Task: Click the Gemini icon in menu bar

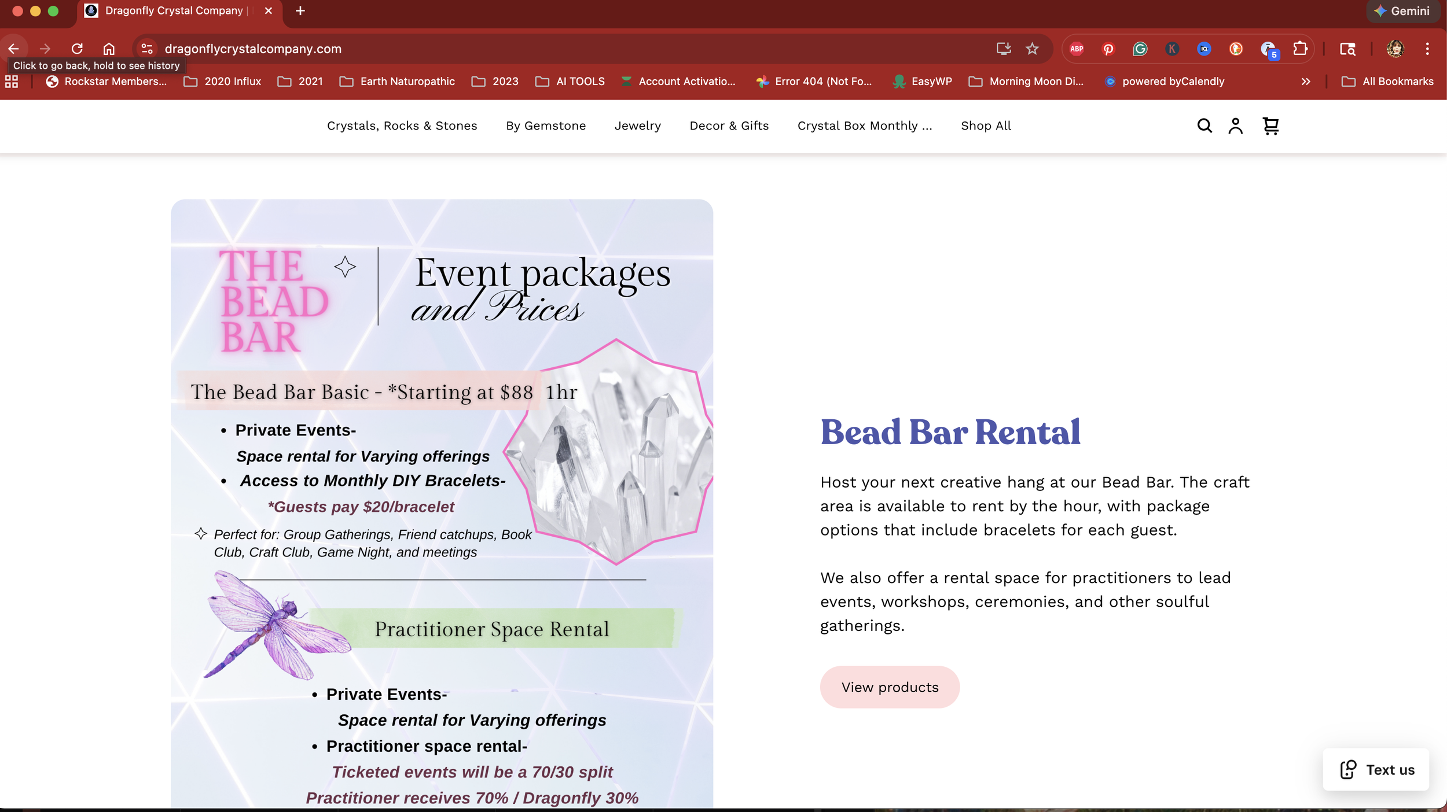Action: tap(1403, 10)
